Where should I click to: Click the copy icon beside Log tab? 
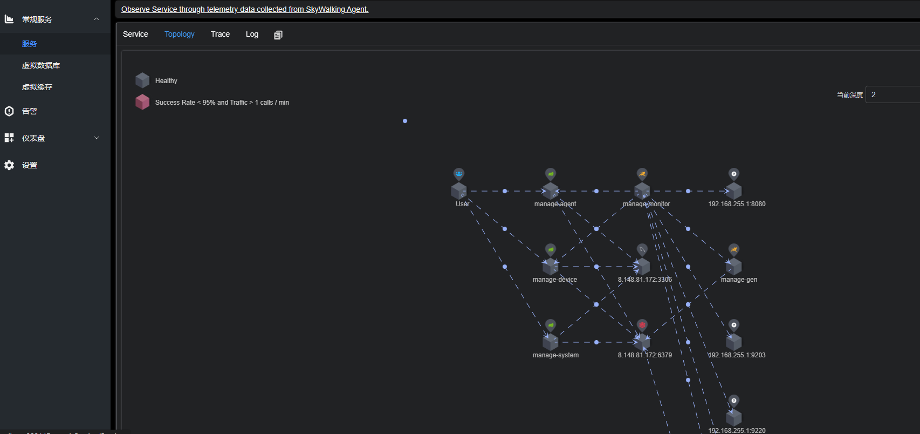coord(278,35)
